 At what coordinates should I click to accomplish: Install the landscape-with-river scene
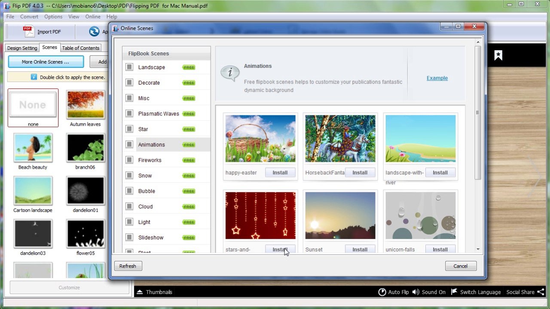pyautogui.click(x=440, y=173)
